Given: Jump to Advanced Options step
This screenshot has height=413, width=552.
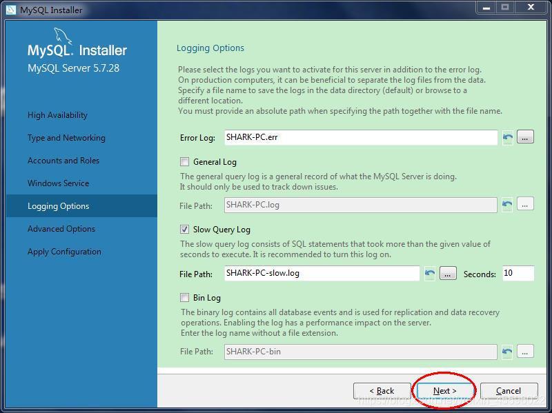Looking at the screenshot, I should (x=61, y=229).
